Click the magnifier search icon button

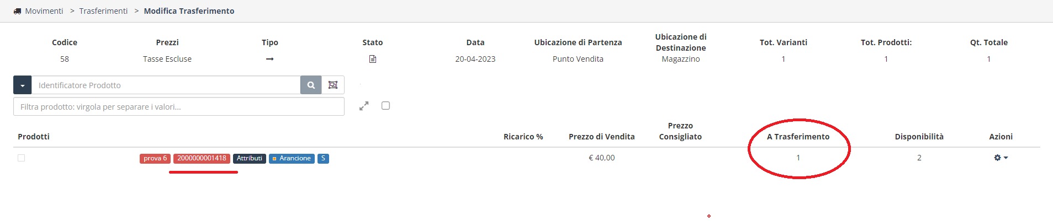click(311, 85)
